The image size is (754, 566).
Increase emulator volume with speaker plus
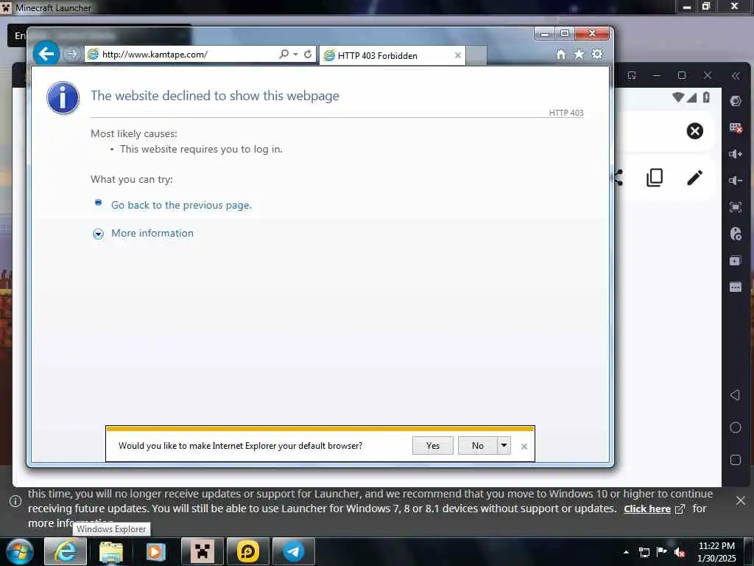pyautogui.click(x=736, y=154)
